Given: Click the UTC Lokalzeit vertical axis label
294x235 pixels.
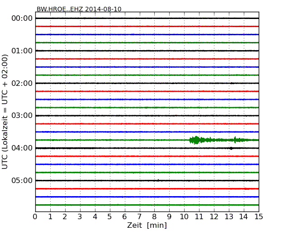Looking at the screenshot, I should tap(5, 112).
